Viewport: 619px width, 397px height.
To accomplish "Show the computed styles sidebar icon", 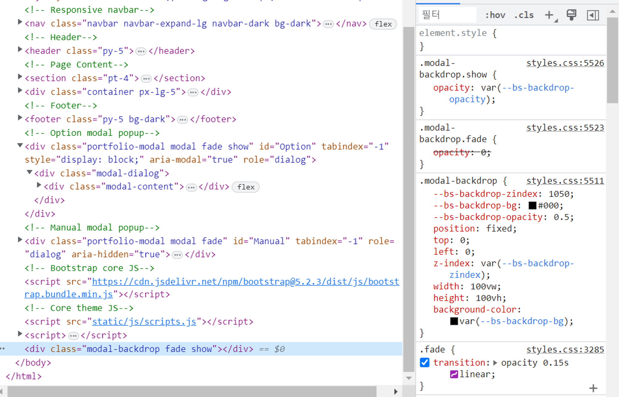I will (593, 15).
